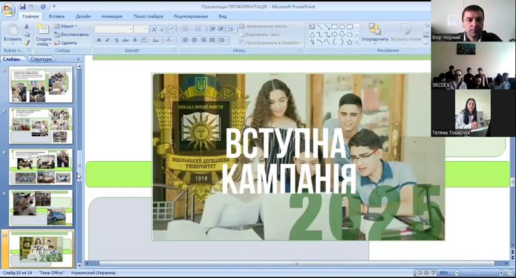Save presentation via quick access toolbar

click(x=22, y=6)
